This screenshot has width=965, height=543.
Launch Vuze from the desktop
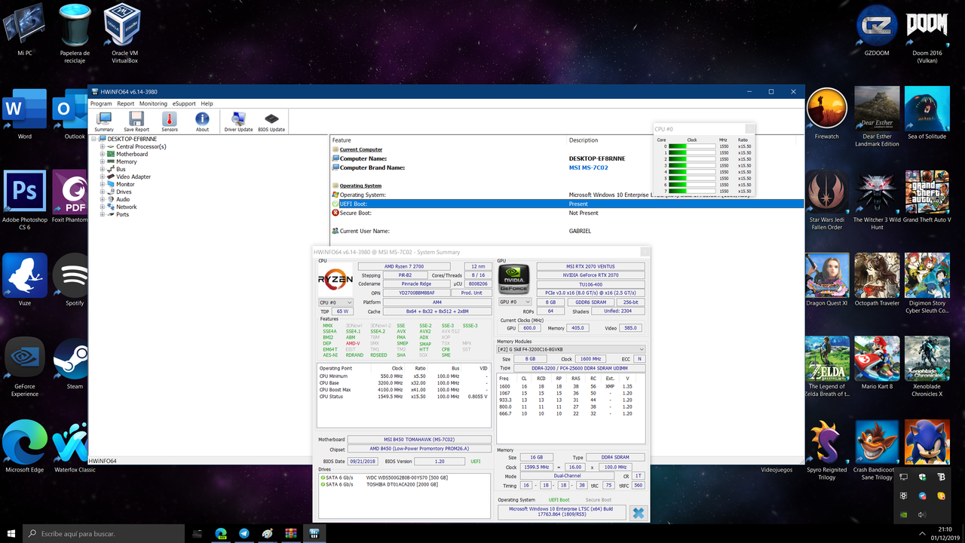[25, 279]
